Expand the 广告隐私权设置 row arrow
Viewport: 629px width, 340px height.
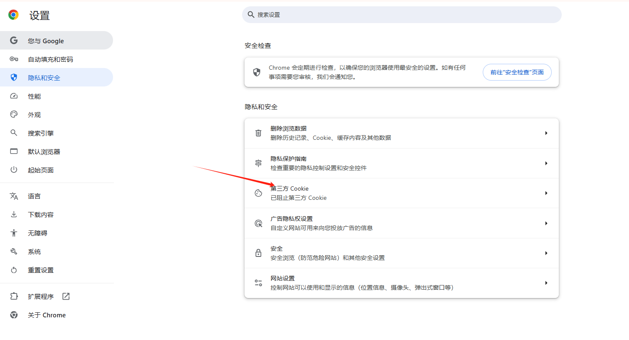[546, 223]
